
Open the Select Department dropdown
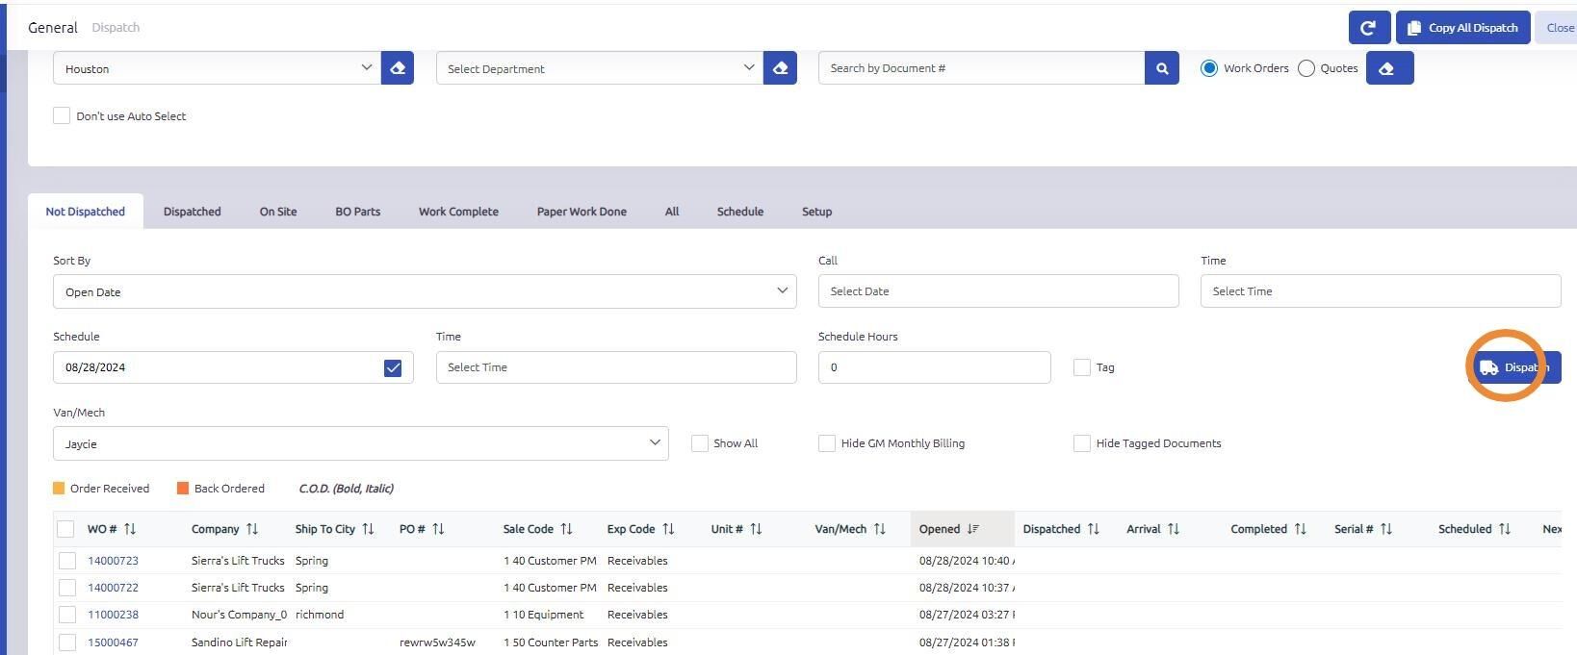point(599,68)
